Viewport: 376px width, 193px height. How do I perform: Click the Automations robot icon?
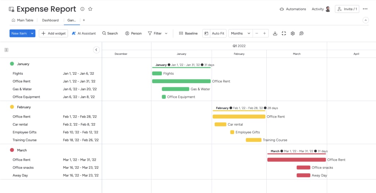(282, 9)
